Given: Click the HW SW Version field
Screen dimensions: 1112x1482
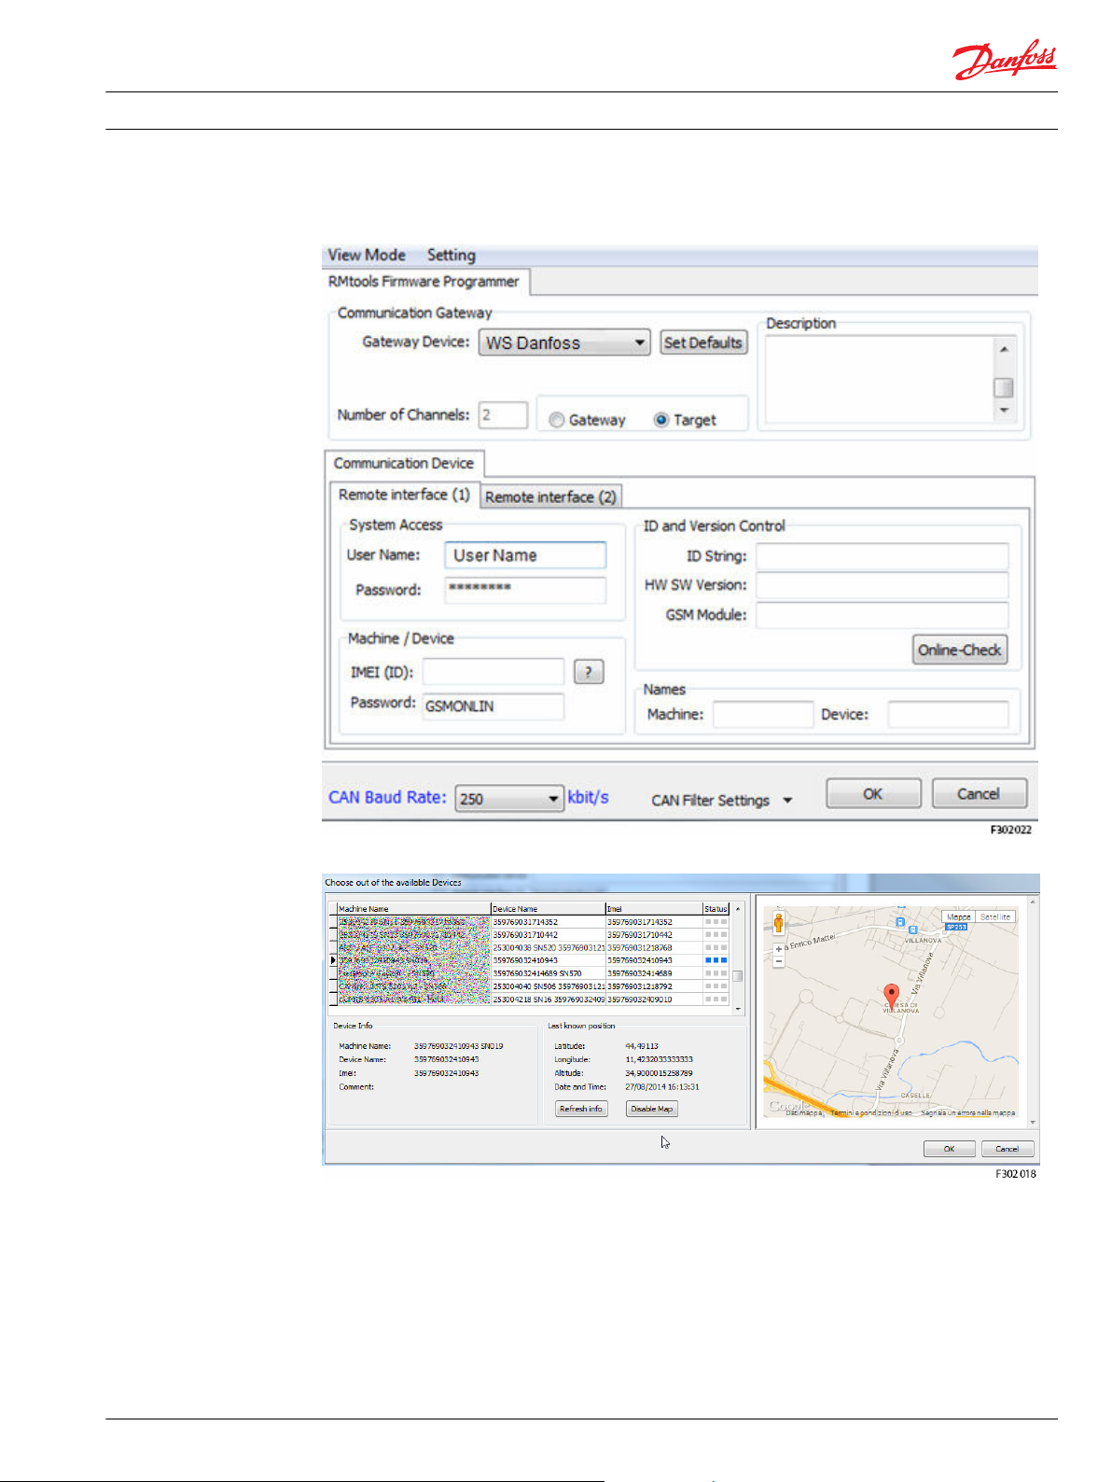Looking at the screenshot, I should coord(883,586).
